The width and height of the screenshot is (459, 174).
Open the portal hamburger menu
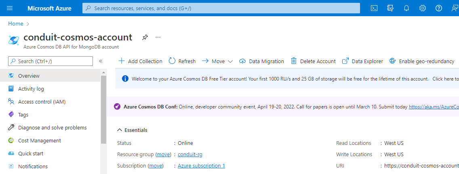point(10,8)
